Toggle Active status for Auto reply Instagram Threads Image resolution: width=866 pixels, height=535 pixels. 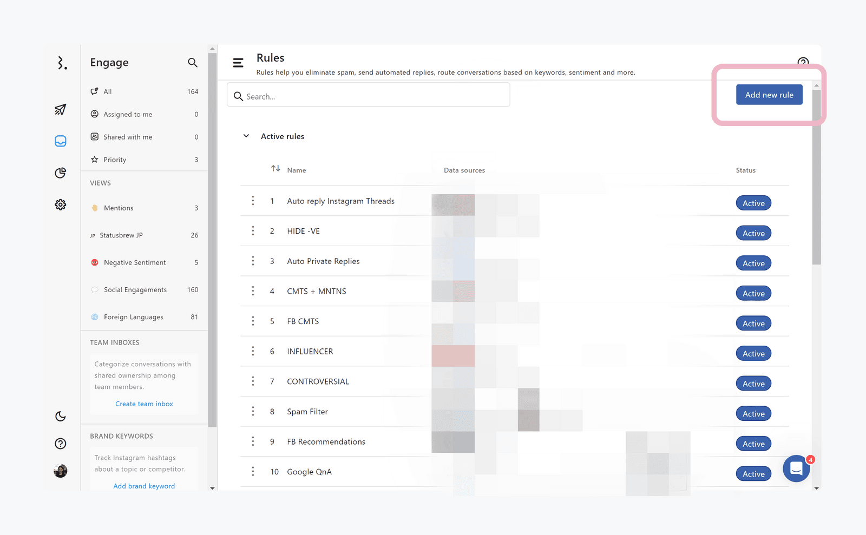click(x=753, y=203)
